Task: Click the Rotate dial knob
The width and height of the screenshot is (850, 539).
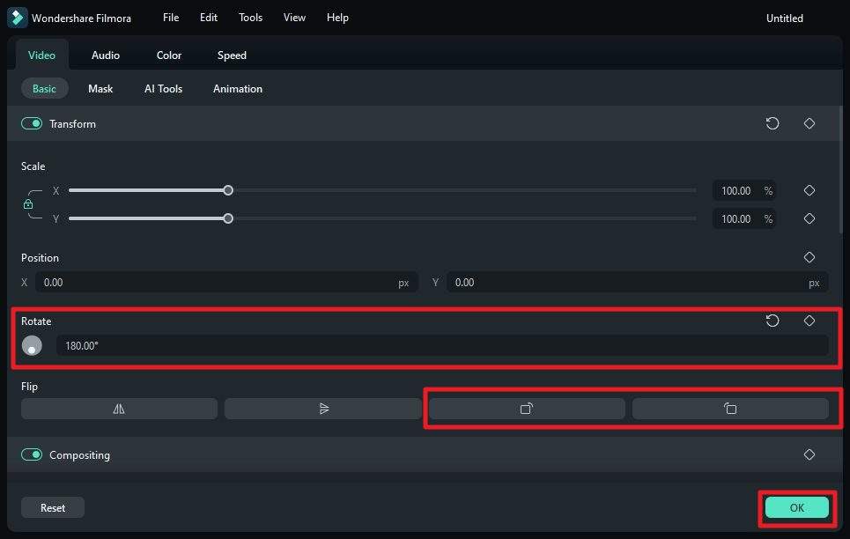Action: point(32,345)
